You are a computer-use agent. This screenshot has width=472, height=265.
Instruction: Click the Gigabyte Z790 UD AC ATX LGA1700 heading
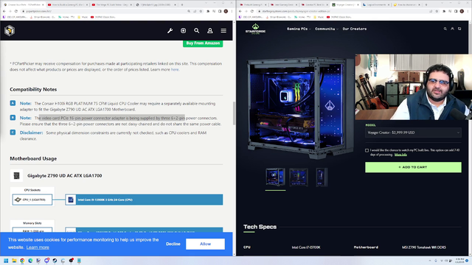[x=65, y=175]
